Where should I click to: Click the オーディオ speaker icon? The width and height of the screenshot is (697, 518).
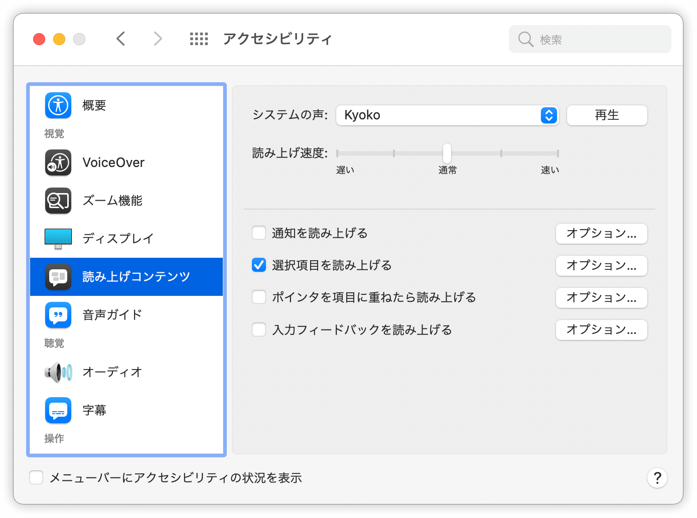[58, 372]
